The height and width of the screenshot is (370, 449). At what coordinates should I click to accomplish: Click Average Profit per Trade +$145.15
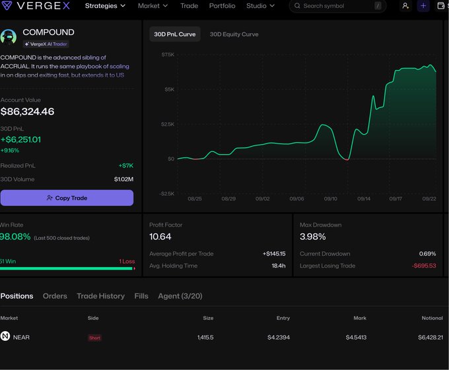274,254
